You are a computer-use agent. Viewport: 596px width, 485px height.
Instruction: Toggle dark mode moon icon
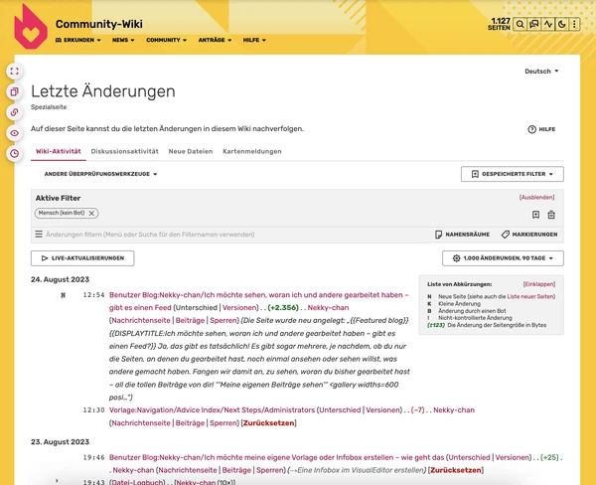click(x=562, y=24)
